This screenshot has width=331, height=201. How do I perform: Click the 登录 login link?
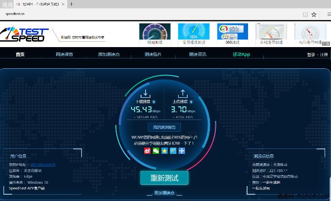311,55
